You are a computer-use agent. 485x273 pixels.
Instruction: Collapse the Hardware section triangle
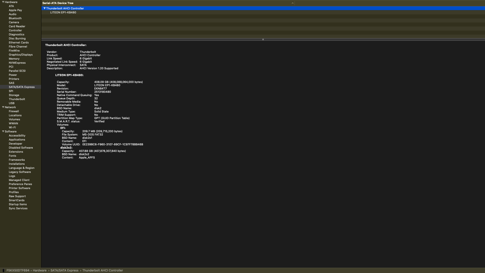3,2
